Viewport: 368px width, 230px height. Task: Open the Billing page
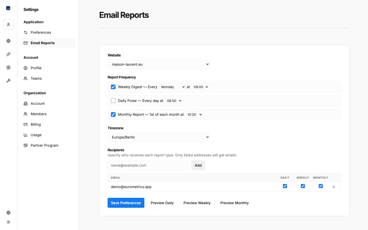48,124
